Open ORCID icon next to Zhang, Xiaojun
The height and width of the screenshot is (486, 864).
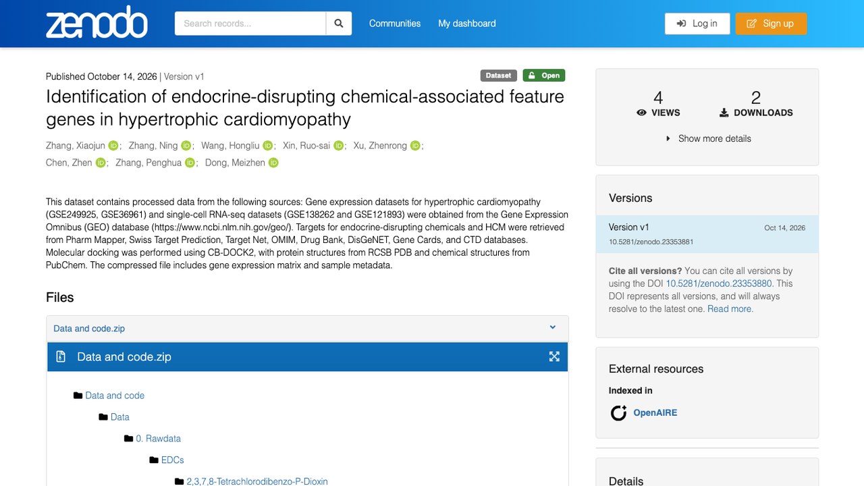(113, 146)
